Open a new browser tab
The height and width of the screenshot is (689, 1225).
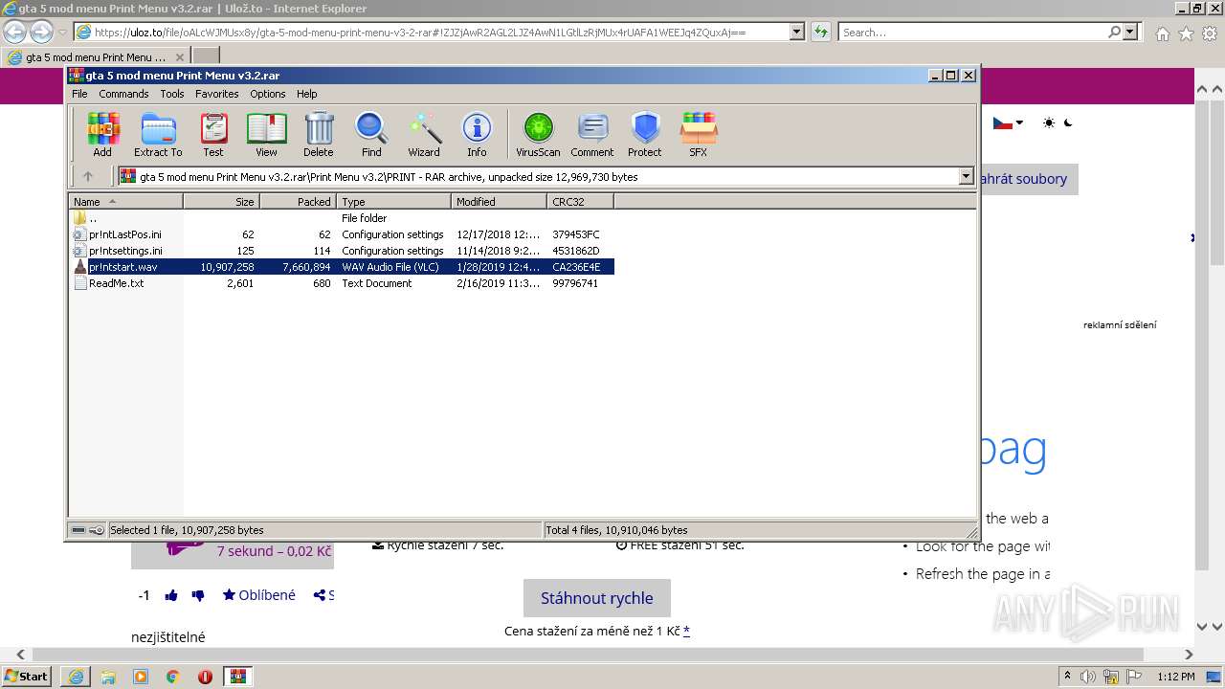click(x=207, y=56)
